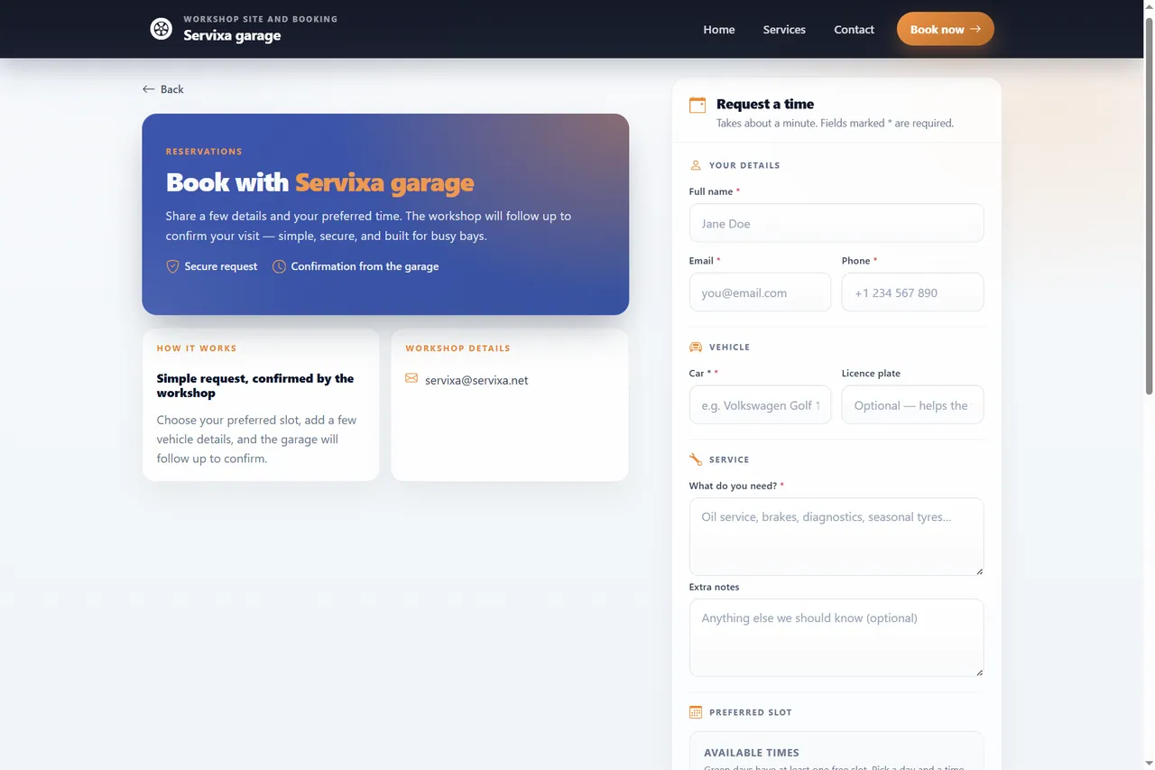This screenshot has height=770, width=1155.
Task: Click the wrench icon beside Service
Action: click(696, 459)
